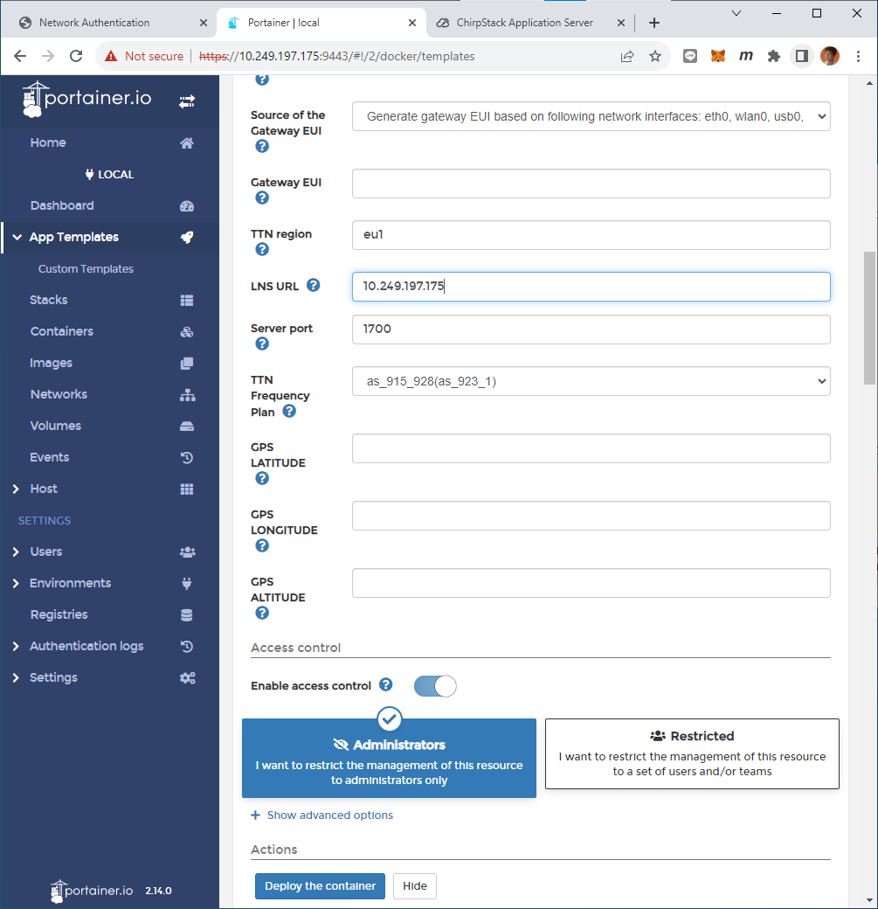The image size is (878, 909).
Task: Click the GPS ALTITUDE input field
Action: coord(591,583)
